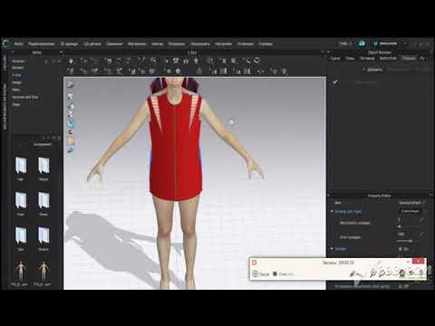Click the orange icon on viewport's vertical toolbar
Screen dimensions: 435x326
pyautogui.click(x=70, y=141)
